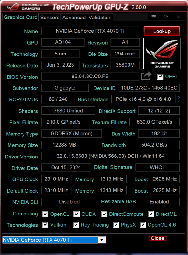Click the Memory Size value 12288 MB
This screenshot has width=188, height=255.
pyautogui.click(x=64, y=145)
